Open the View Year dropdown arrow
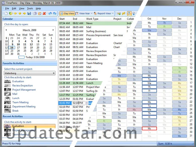196x147 pixels. pos(91,13)
